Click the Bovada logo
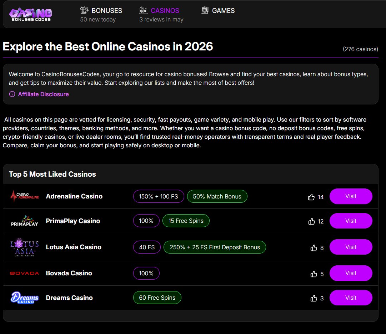 pos(25,273)
